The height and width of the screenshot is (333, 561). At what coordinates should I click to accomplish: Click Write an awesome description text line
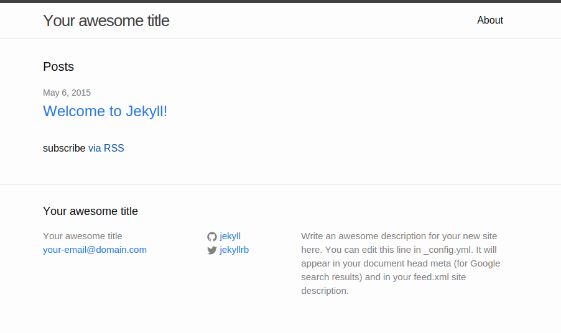(x=399, y=236)
